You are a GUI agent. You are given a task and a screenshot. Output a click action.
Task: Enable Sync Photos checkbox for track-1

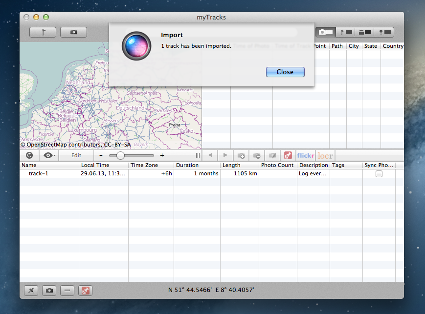pyautogui.click(x=379, y=174)
